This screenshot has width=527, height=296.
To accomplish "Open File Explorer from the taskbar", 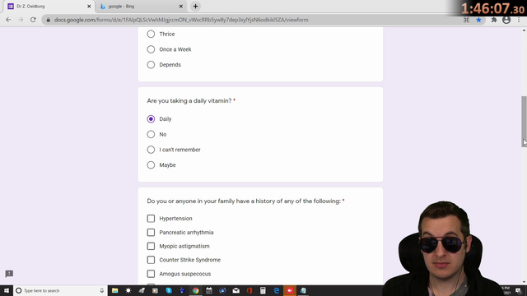I will [x=115, y=290].
